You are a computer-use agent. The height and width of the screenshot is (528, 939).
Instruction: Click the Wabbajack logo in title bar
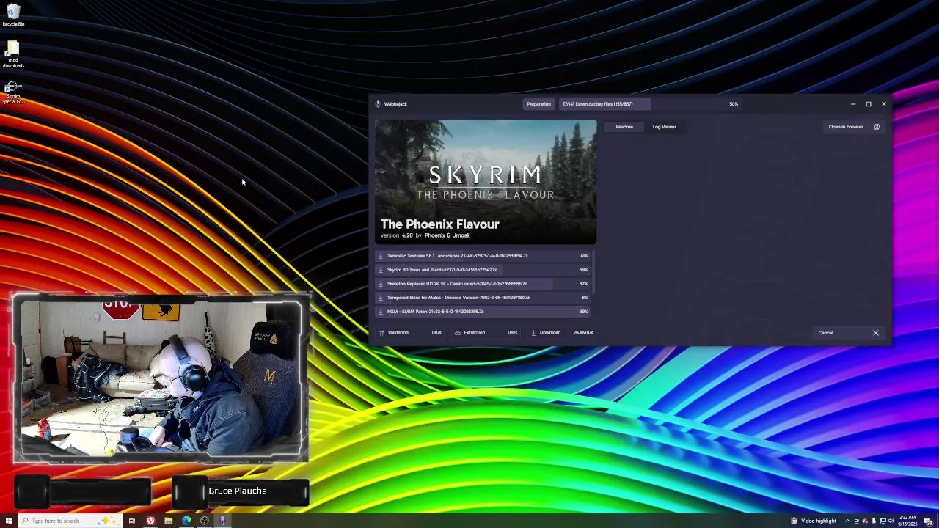(379, 104)
